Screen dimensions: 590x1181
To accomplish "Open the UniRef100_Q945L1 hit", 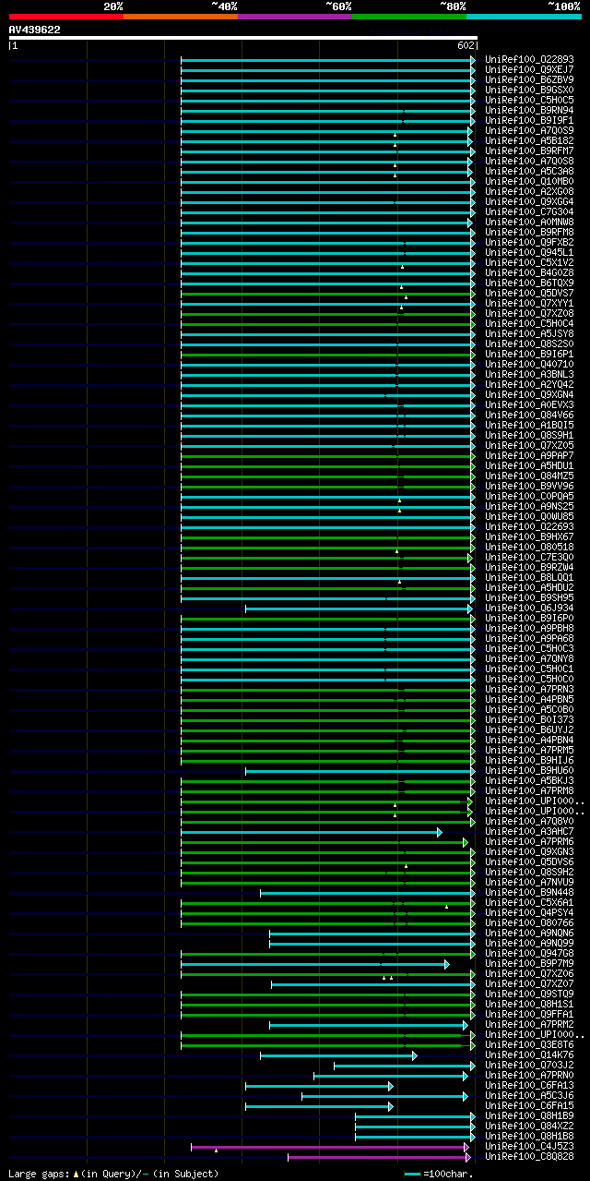I will tap(529, 252).
